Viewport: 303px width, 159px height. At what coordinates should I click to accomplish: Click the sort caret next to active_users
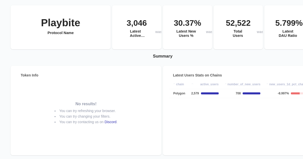[192, 84]
